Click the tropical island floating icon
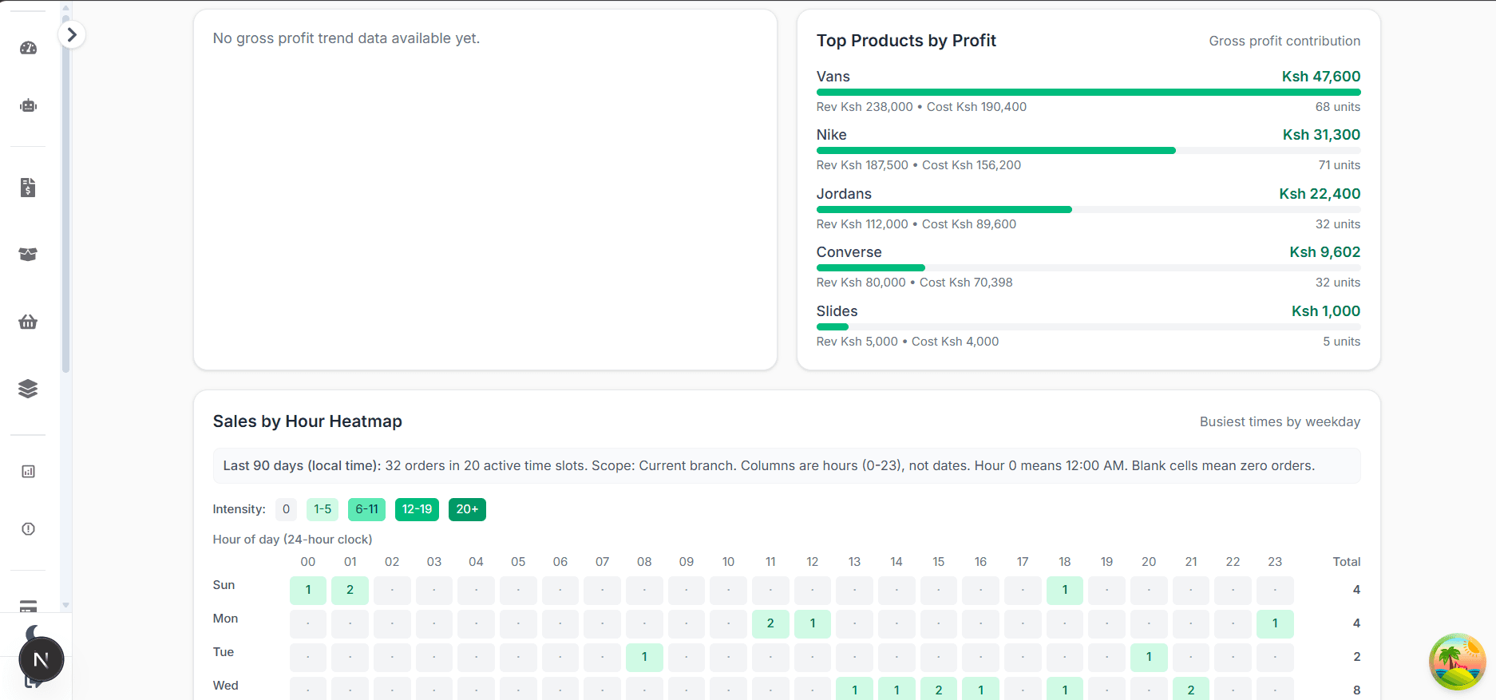 pyautogui.click(x=1457, y=662)
